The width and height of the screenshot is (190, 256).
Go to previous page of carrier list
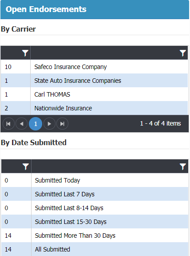tap(21, 124)
